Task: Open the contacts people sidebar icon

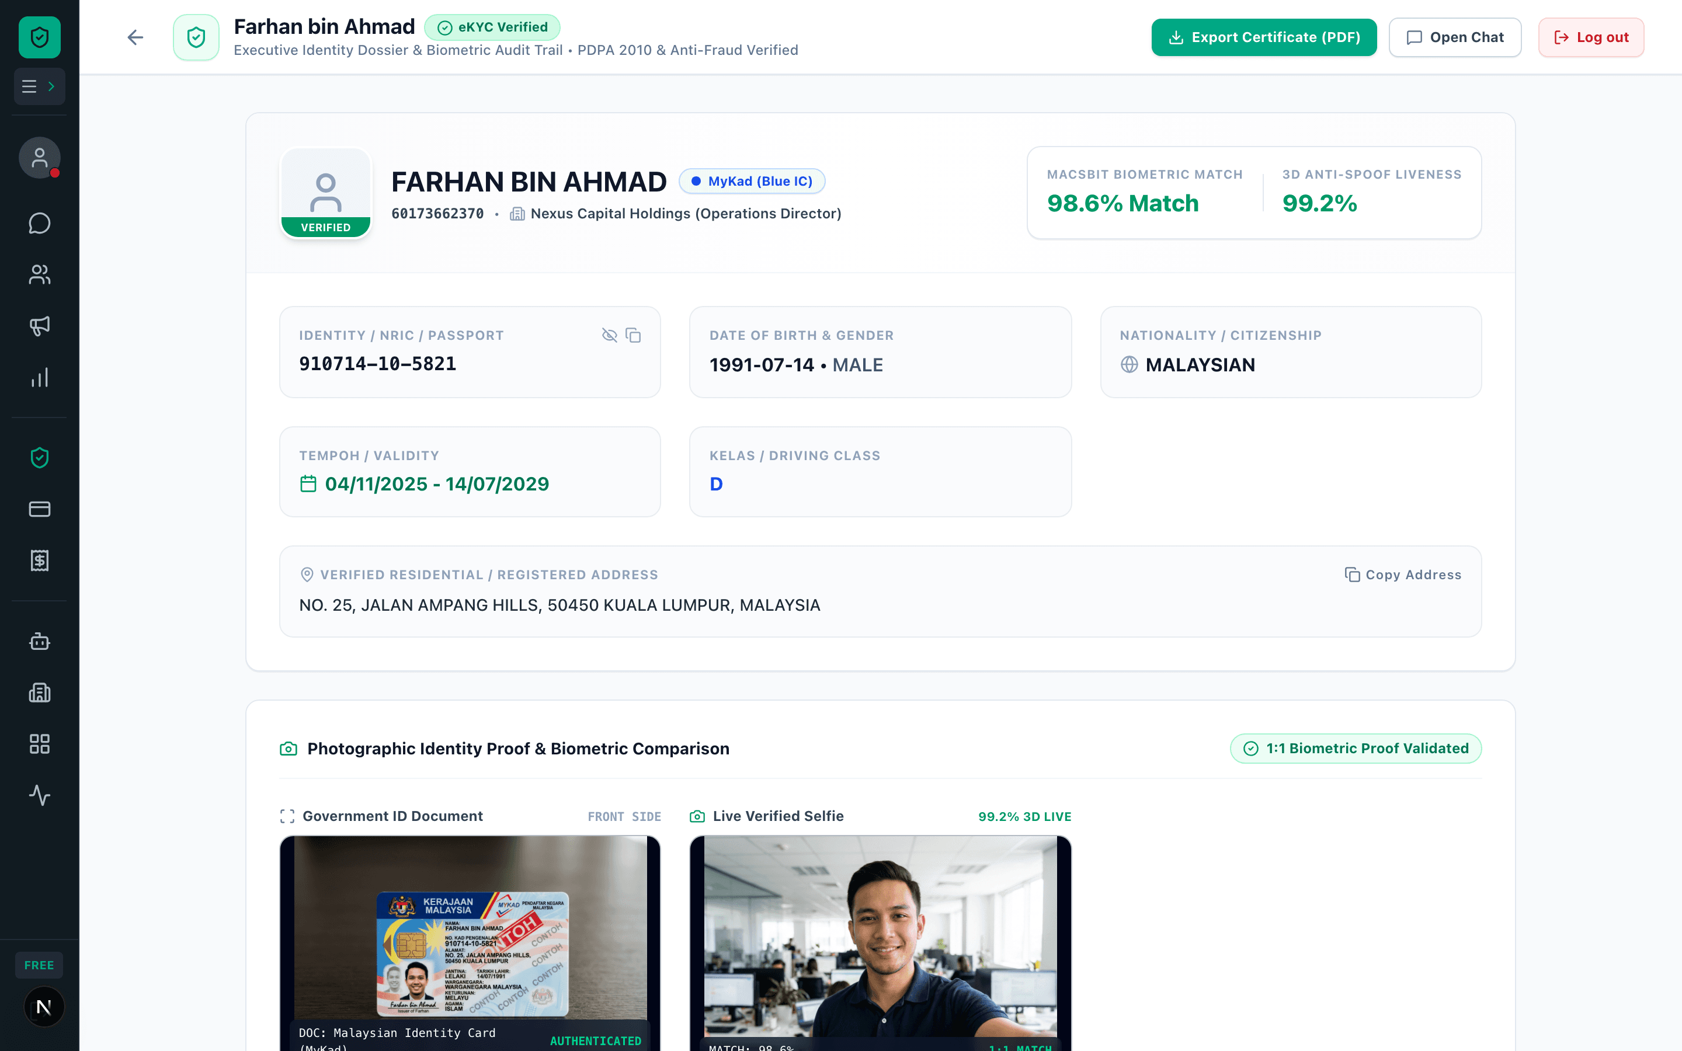Action: click(x=40, y=274)
